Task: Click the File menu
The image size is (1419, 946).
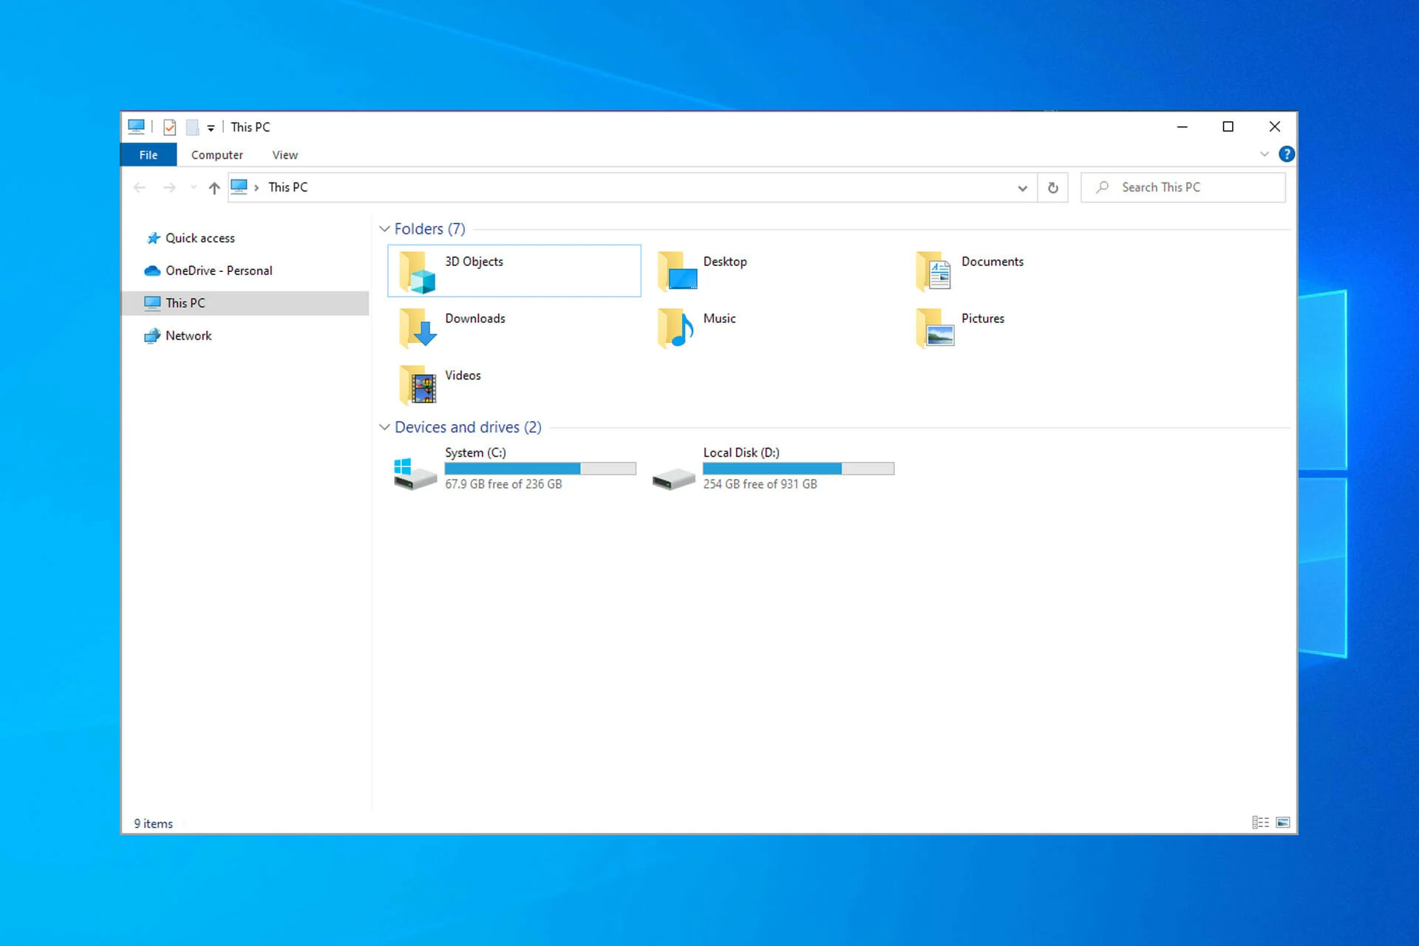Action: click(x=148, y=154)
